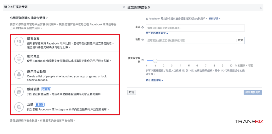Click the audience size slider handle
Image resolution: width=272 pixels, height=134 pixels.
[155, 61]
